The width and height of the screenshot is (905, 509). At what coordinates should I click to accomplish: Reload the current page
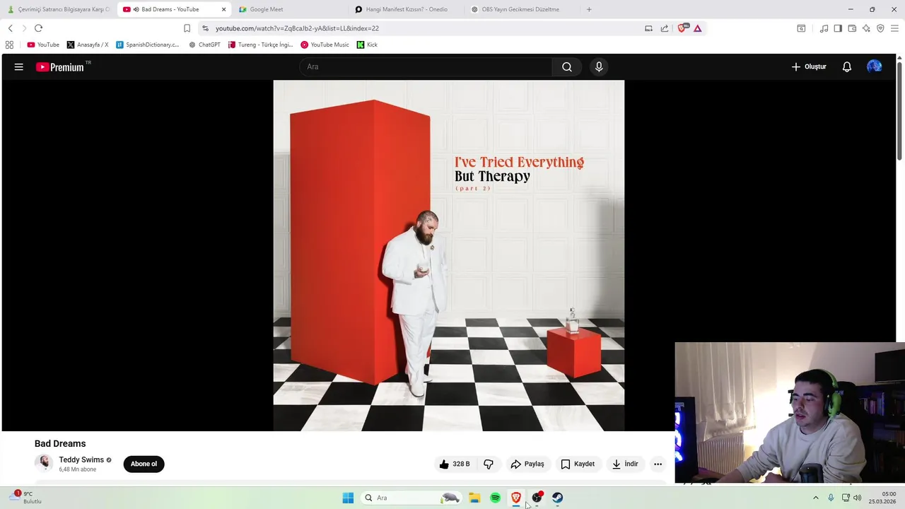pyautogui.click(x=38, y=28)
